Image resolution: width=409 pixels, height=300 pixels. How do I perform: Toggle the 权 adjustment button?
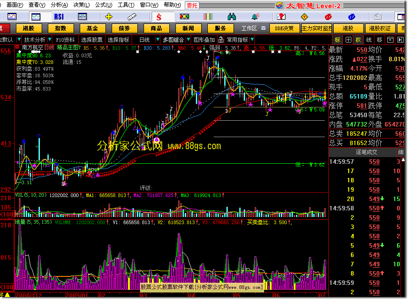(x=358, y=40)
